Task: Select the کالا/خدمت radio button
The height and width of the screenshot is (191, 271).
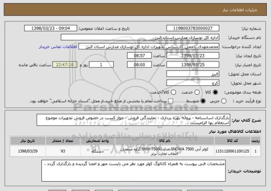Action: (173, 92)
